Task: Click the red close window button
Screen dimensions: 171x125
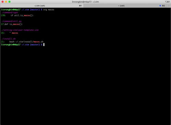Action: pyautogui.click(x=2, y=2)
